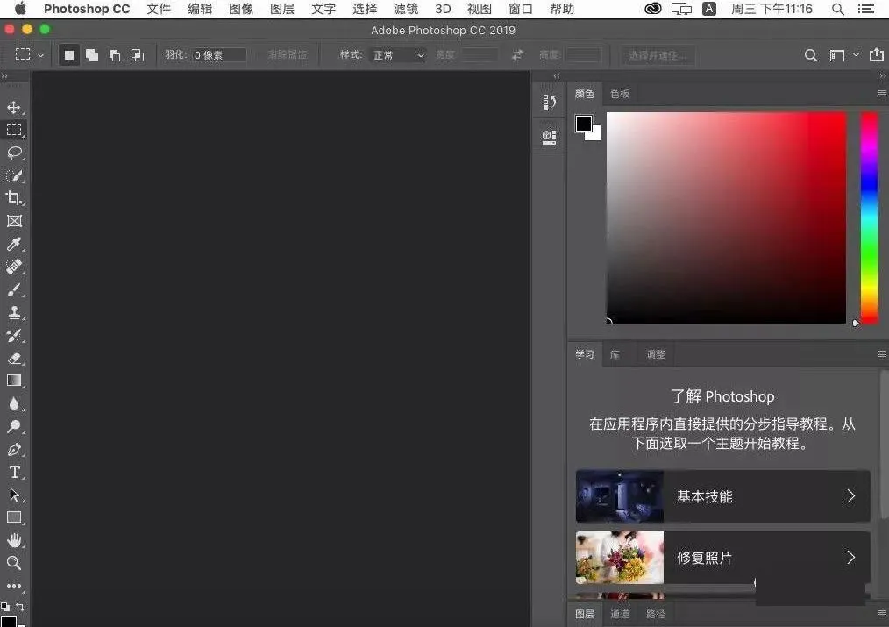The height and width of the screenshot is (627, 889).
Task: Open the Color panel options menu
Action: (x=882, y=94)
